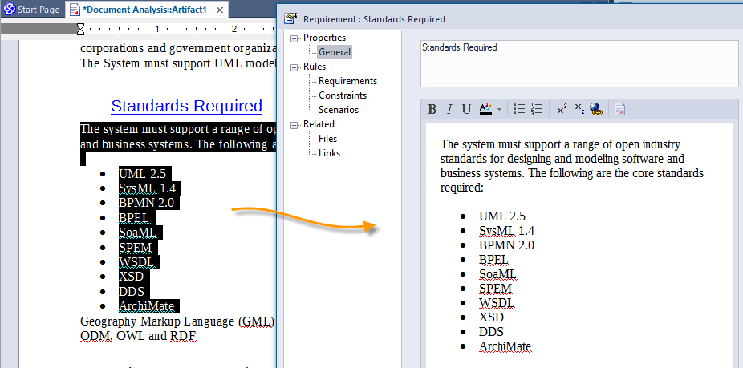Collapse the Related tree node
This screenshot has height=368, width=743.
click(294, 125)
